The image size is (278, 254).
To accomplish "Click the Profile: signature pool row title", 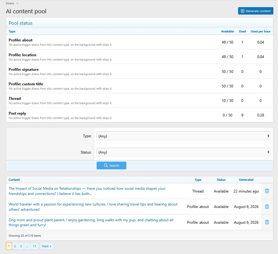I will click(24, 70).
